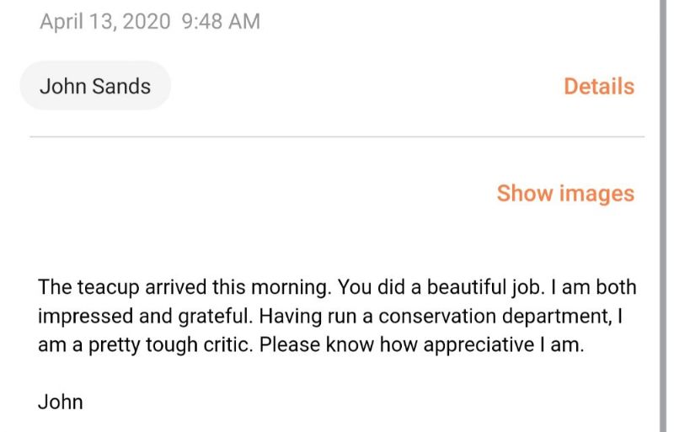The height and width of the screenshot is (432, 674).
Task: Click the word "impressed" in the body
Action: [x=83, y=317]
